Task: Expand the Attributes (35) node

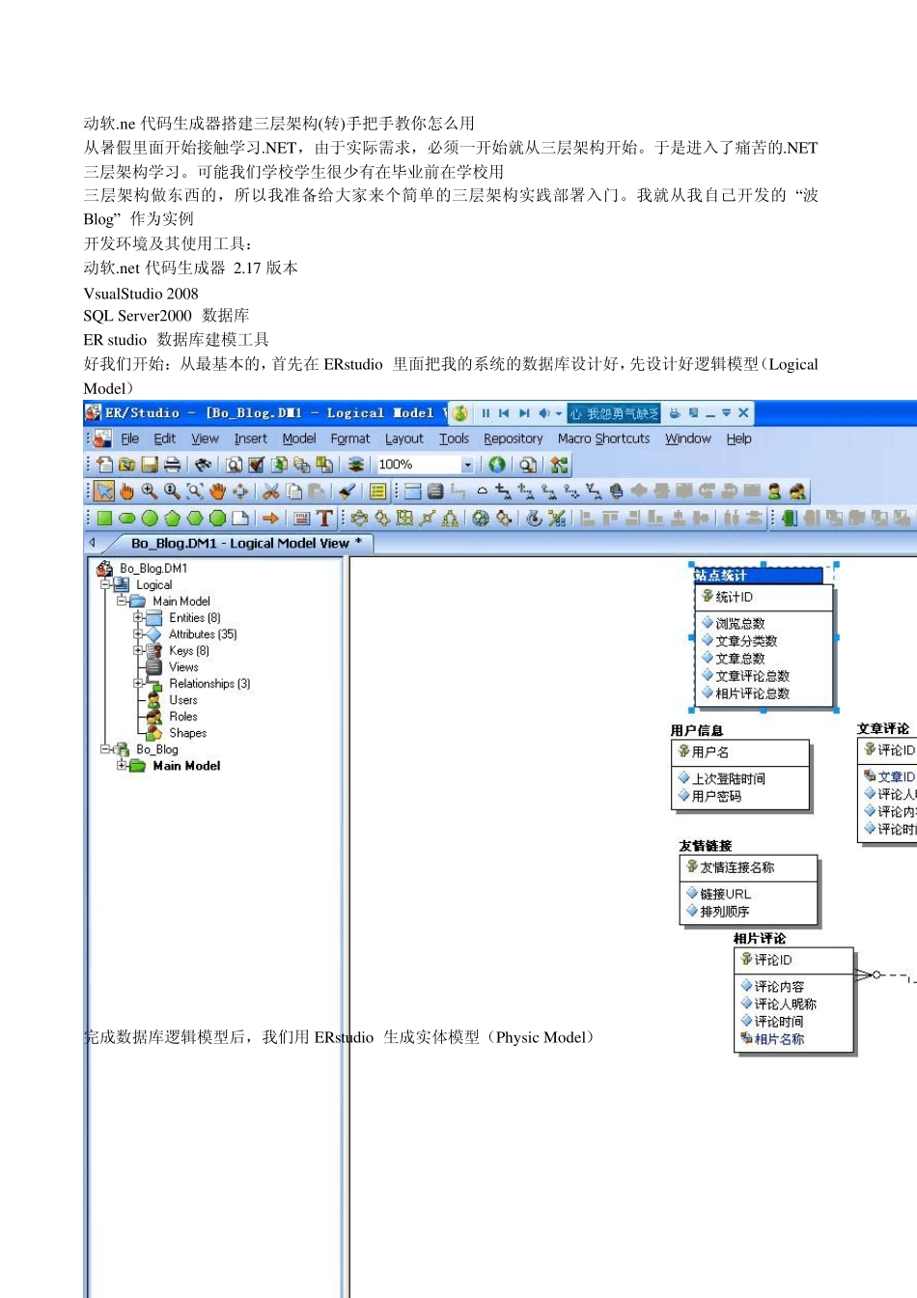Action: pos(138,634)
